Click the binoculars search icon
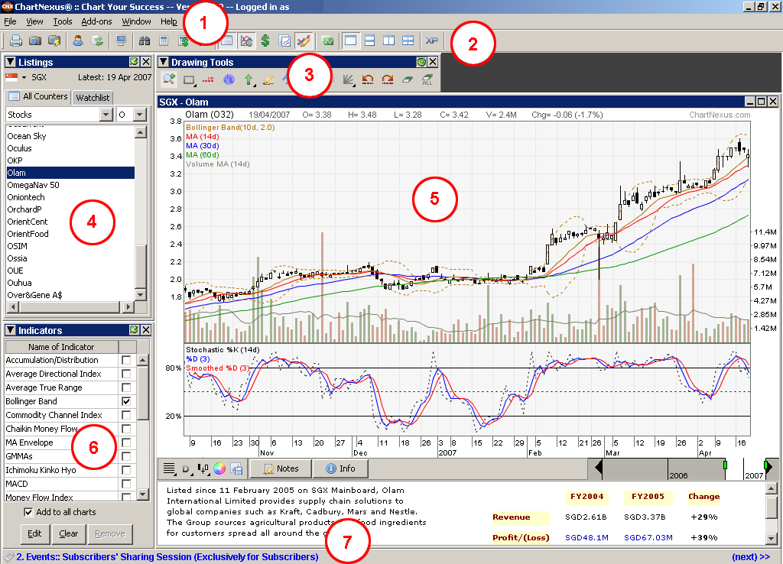Image resolution: width=783 pixels, height=564 pixels. (x=145, y=41)
